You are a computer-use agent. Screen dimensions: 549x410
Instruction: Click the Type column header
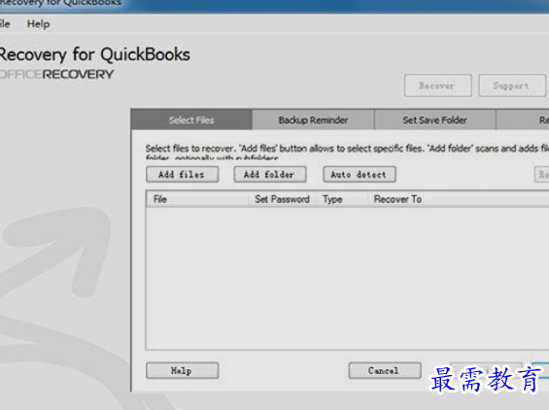coord(341,199)
